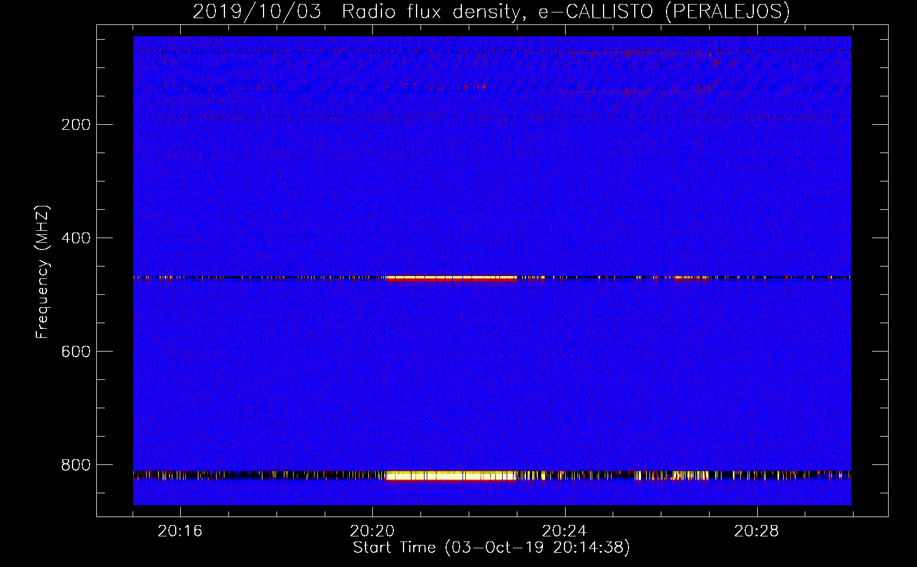Click the 200 frequency tick label
Screen dimensions: 917x567
coord(76,125)
